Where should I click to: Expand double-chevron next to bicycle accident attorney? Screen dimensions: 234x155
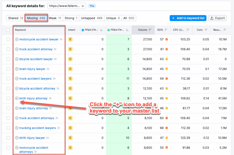point(58,89)
